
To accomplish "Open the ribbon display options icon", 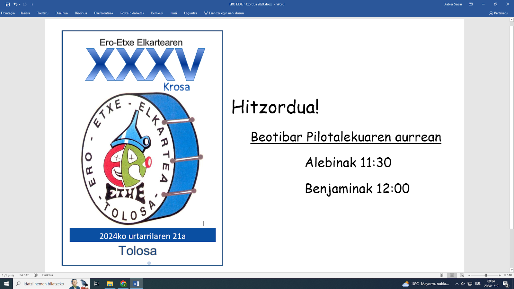I will pos(471,4).
